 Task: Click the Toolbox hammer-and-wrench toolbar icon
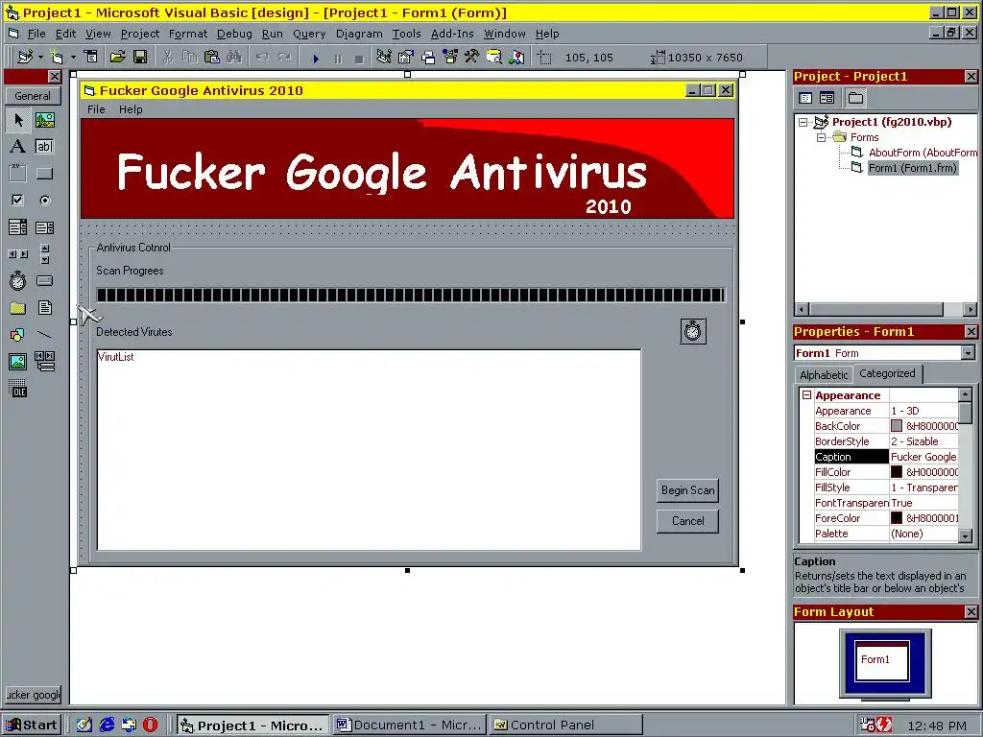tap(471, 57)
